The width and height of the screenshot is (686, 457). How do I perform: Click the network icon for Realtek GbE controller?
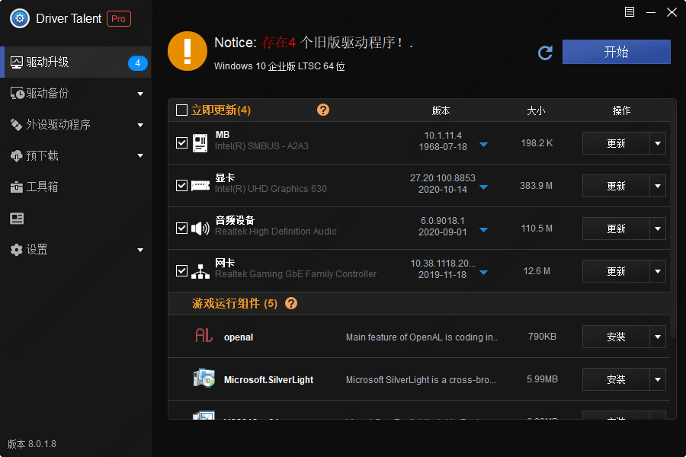pos(200,271)
